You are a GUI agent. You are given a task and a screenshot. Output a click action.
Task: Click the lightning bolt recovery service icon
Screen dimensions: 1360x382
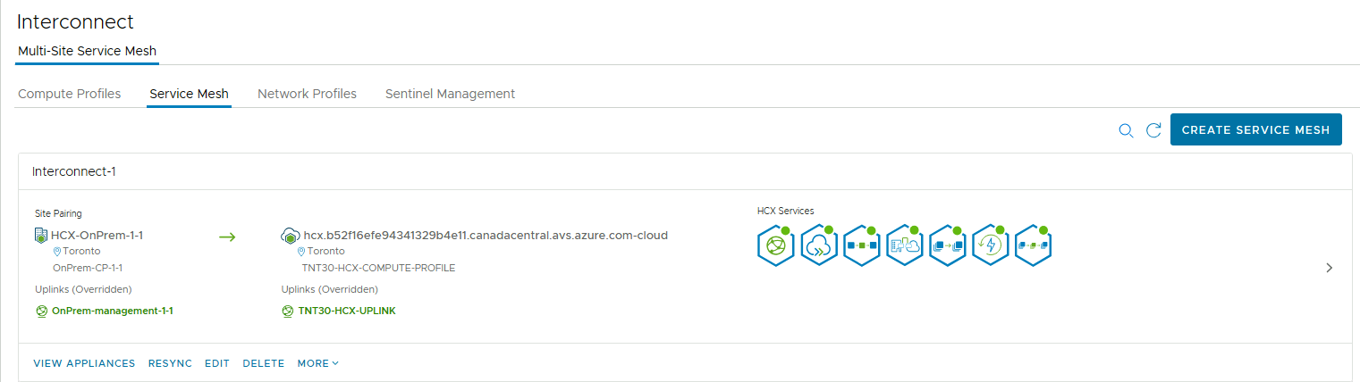[x=989, y=245]
